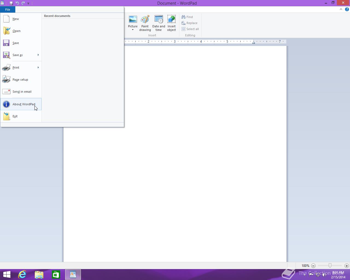Click the Save as icon
This screenshot has height=280, width=350.
pyautogui.click(x=6, y=55)
